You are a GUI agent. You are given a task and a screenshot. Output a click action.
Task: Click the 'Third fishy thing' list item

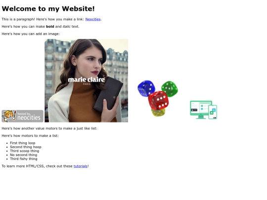coord(24,159)
